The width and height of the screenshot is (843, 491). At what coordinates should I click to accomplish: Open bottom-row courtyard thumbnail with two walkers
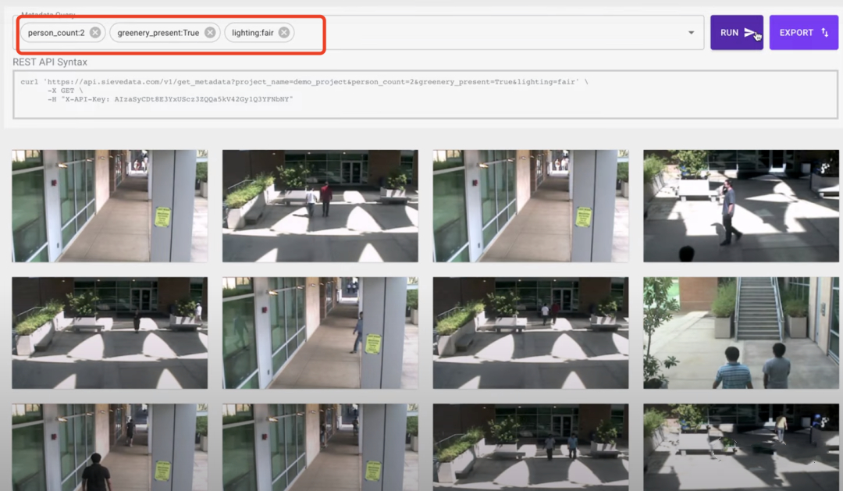point(531,447)
